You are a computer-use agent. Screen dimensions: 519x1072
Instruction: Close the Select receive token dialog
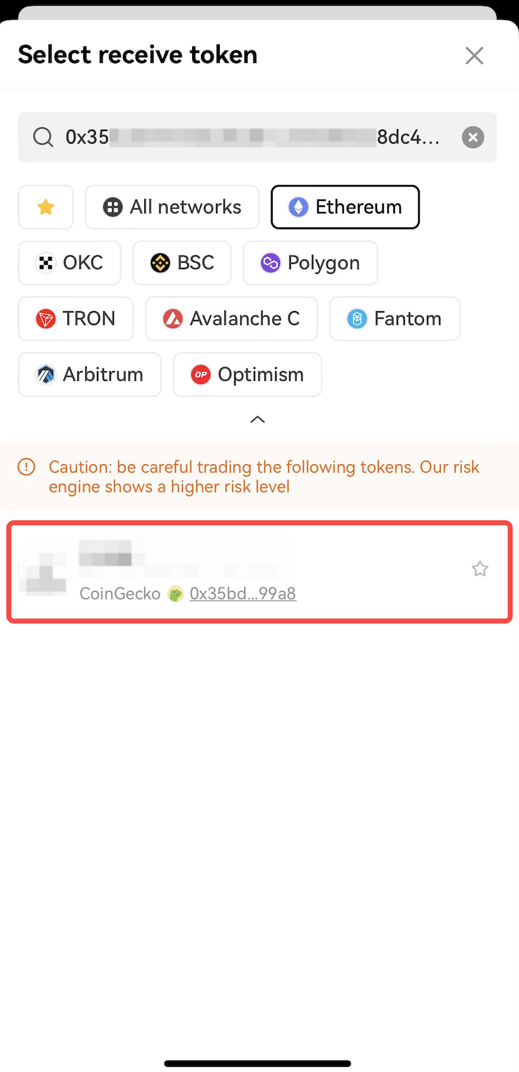point(474,55)
